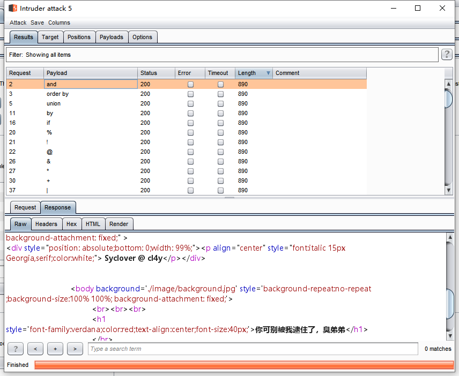The image size is (459, 376).
Task: Switch to the Payloads tab
Action: tap(111, 37)
